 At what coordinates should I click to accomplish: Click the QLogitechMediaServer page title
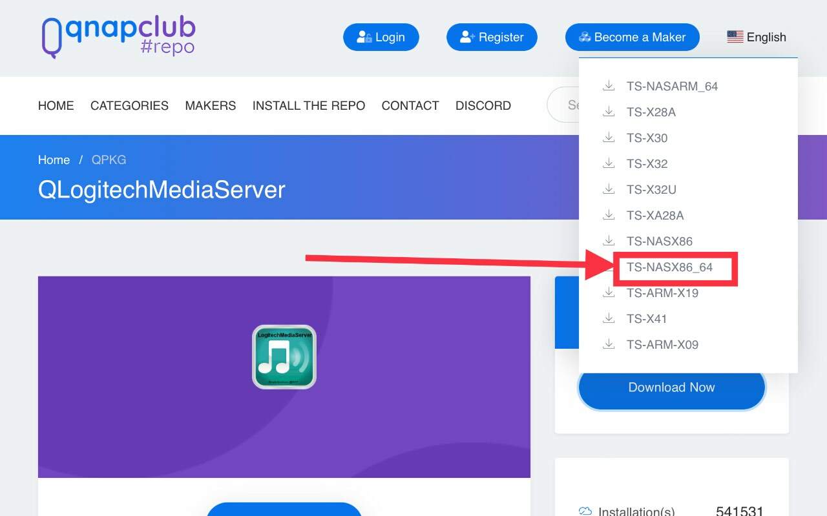tap(162, 190)
